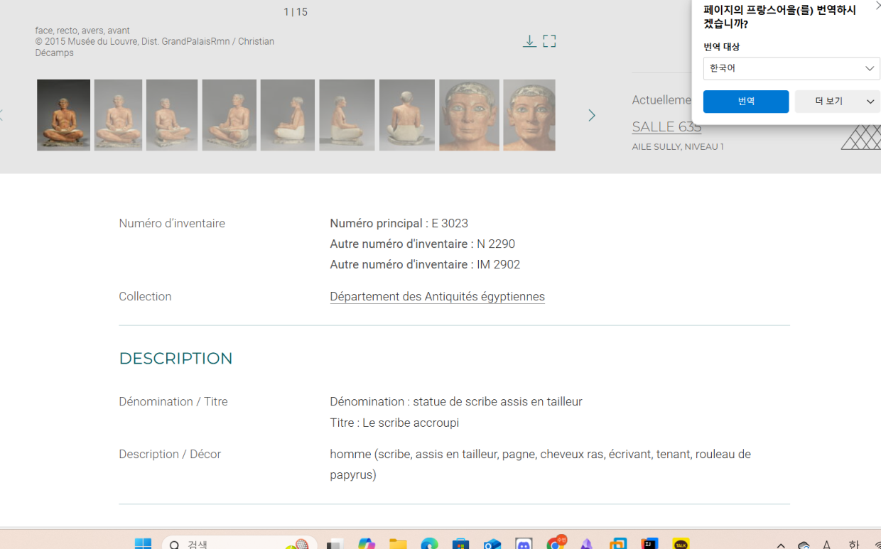Open Discord from the taskbar
Screen dimensions: 881x549
tap(524, 544)
